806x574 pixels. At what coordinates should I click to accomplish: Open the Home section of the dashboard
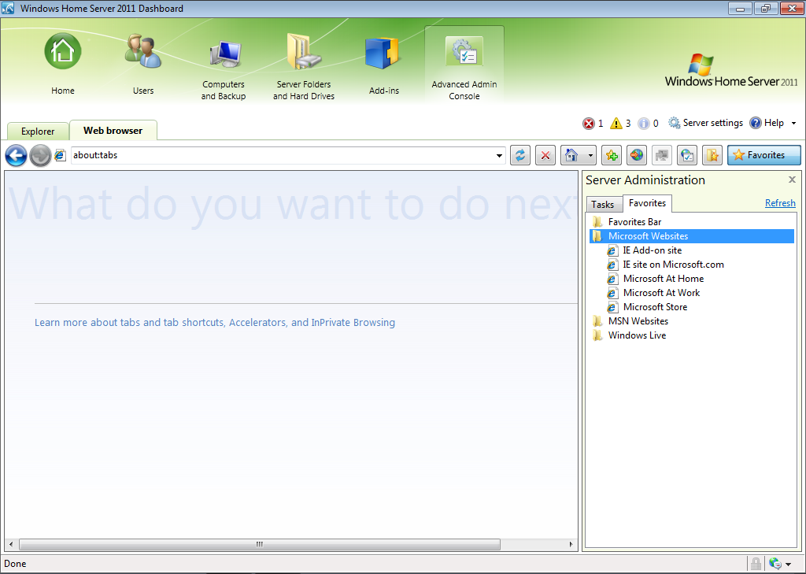click(63, 65)
